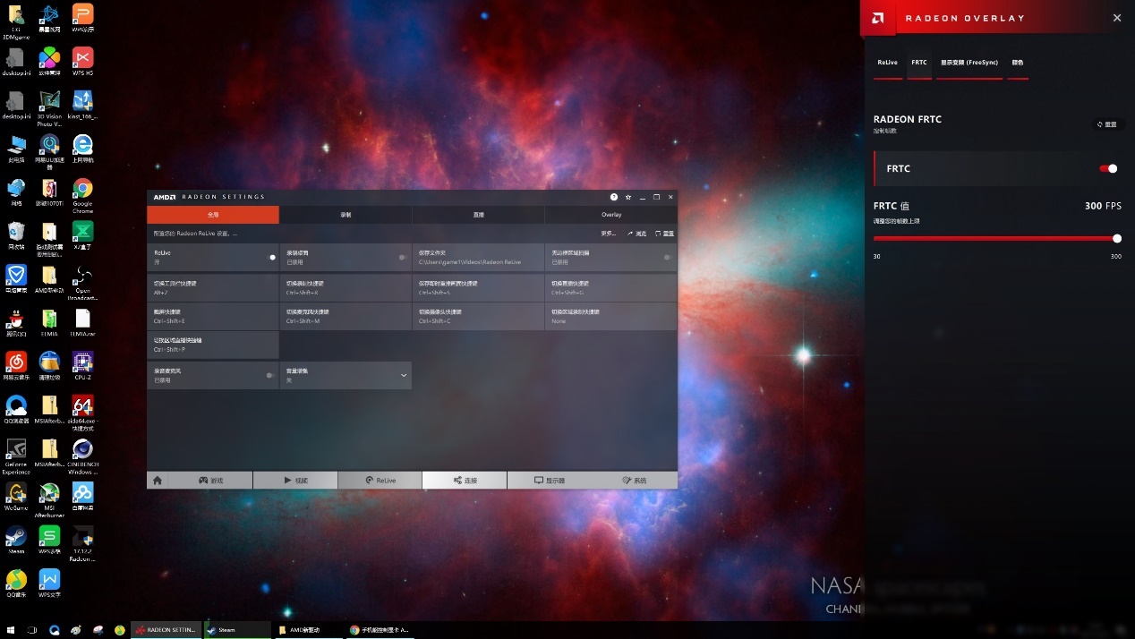Click the Windows Start button
1135x639 pixels.
coord(11,630)
